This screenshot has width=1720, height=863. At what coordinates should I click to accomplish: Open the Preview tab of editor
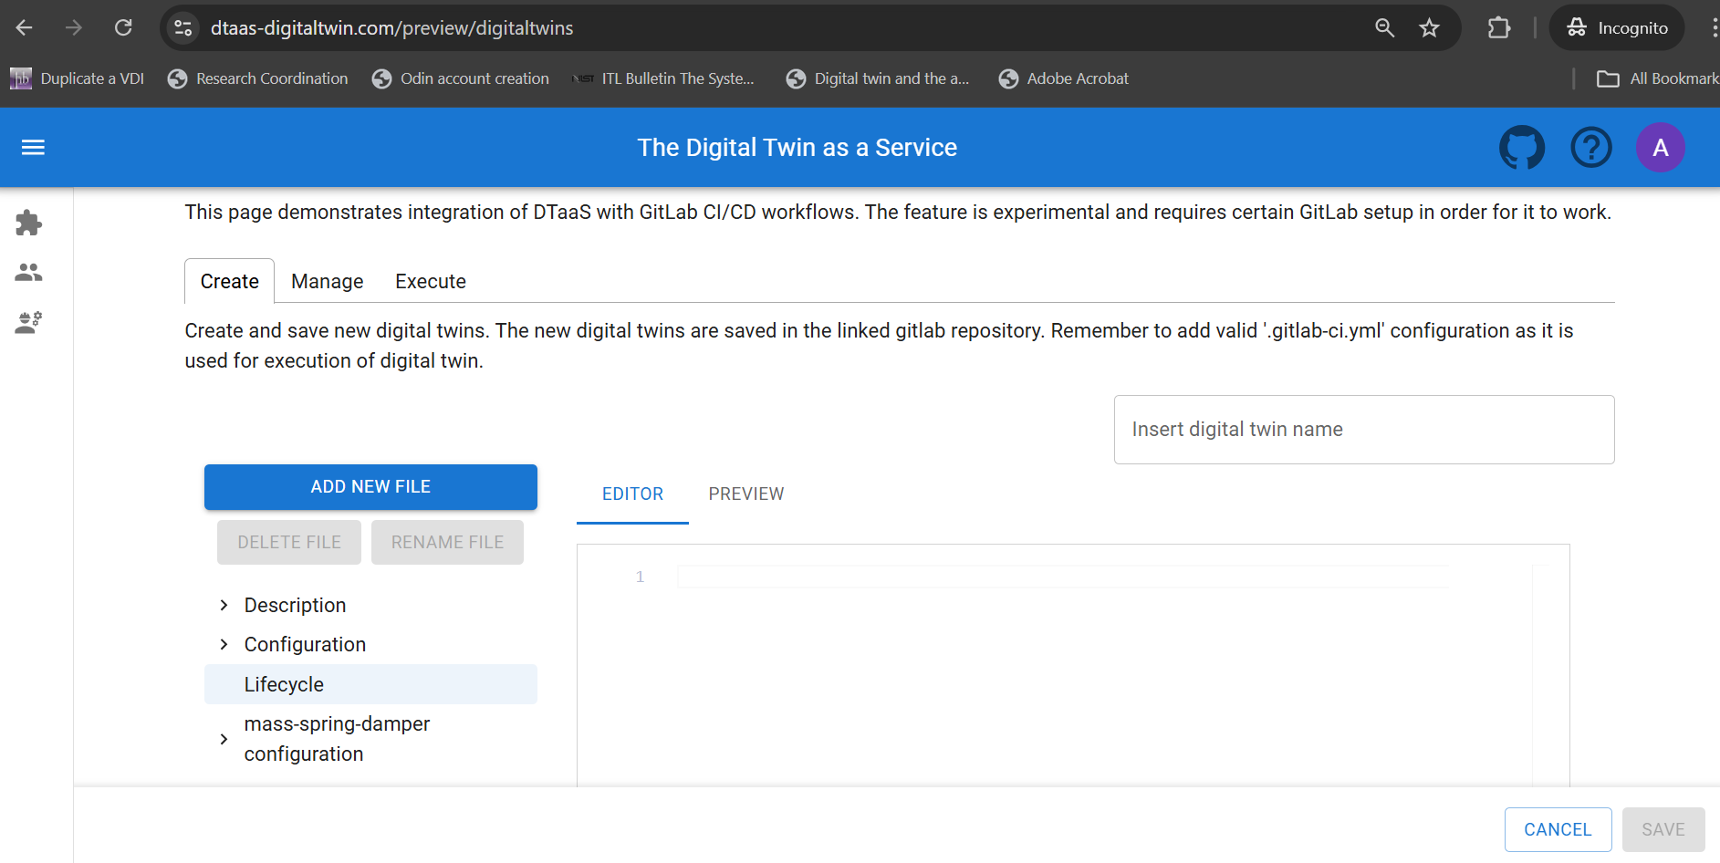[745, 494]
